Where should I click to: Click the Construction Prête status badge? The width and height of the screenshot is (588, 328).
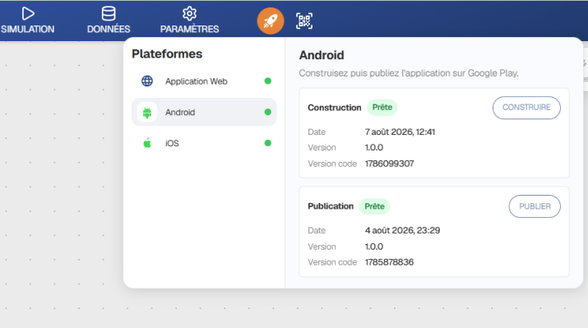click(x=382, y=108)
